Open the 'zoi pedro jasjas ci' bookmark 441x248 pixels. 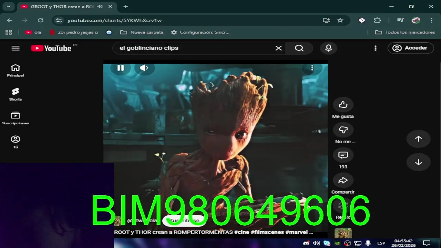click(x=74, y=32)
